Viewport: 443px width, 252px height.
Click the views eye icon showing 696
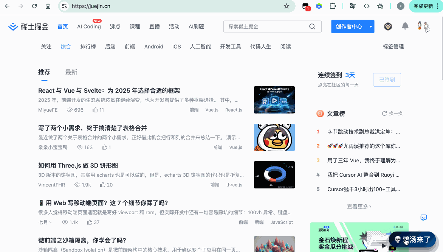[x=70, y=110]
